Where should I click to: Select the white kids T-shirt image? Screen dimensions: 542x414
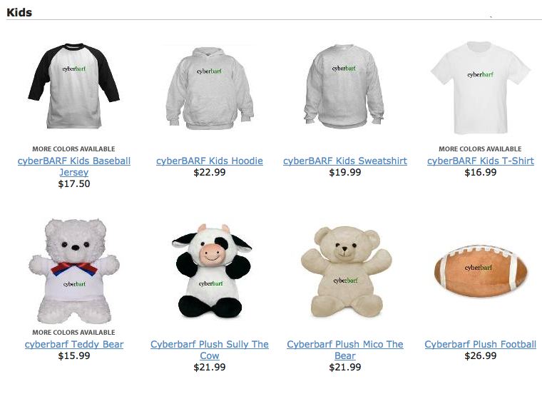481,88
